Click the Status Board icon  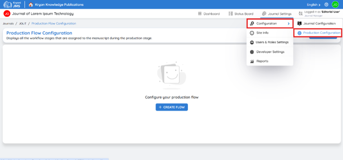[231, 14]
